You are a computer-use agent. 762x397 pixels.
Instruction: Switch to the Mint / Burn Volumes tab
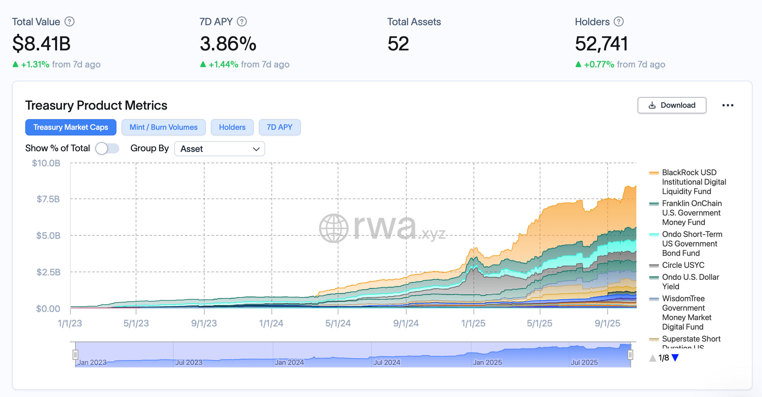163,127
